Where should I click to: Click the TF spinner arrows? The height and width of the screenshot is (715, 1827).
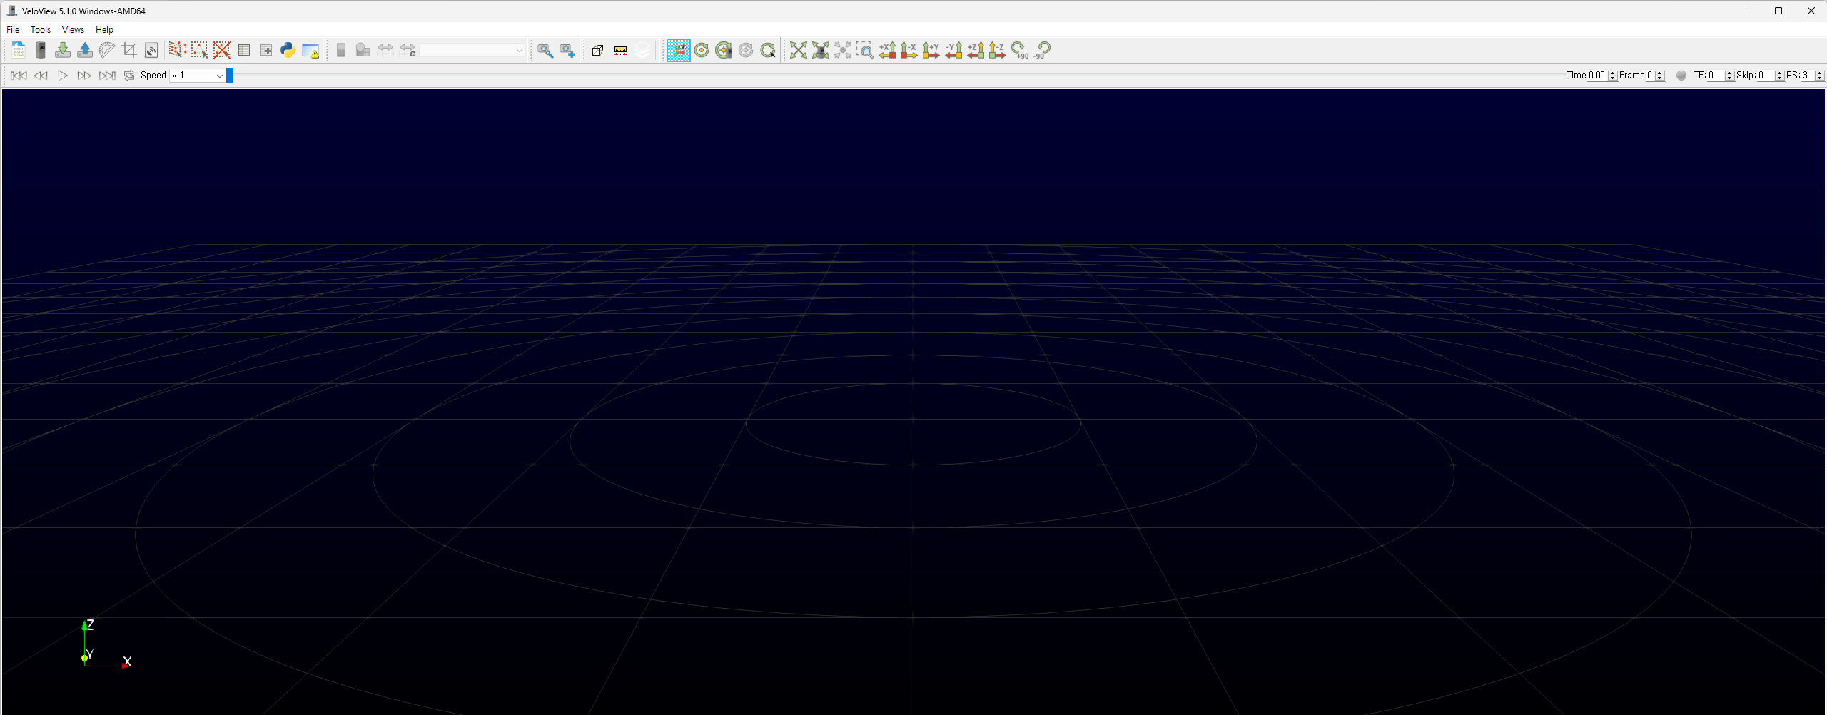point(1729,76)
